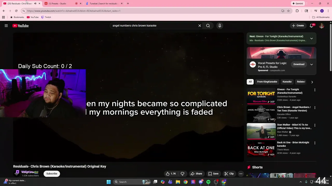Clear the search box with the X
This screenshot has height=186, width=332.
(x=200, y=26)
